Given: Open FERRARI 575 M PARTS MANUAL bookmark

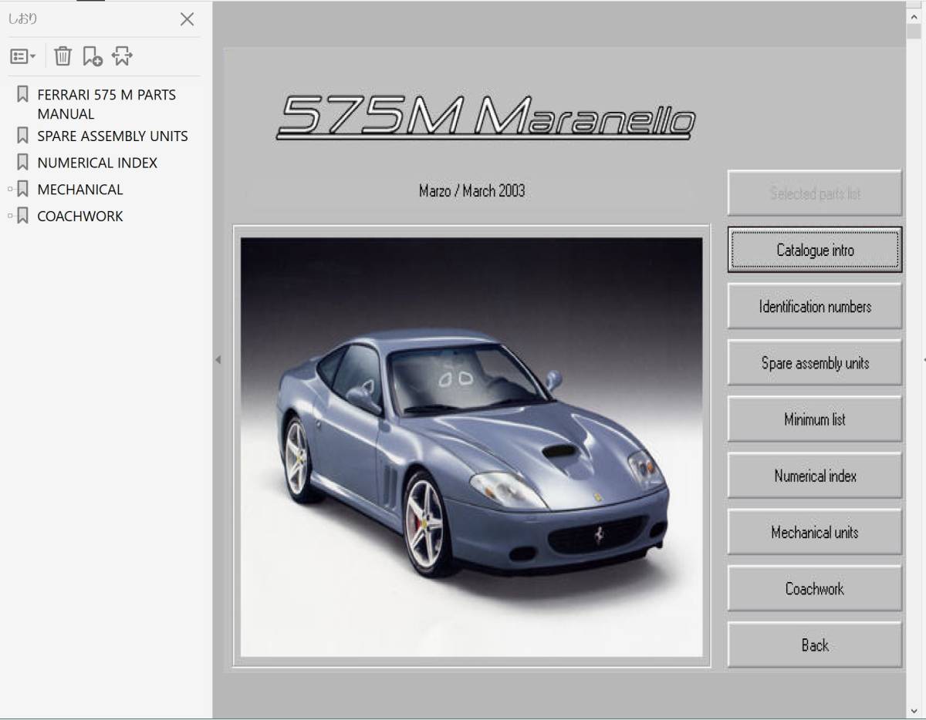Looking at the screenshot, I should 106,104.
